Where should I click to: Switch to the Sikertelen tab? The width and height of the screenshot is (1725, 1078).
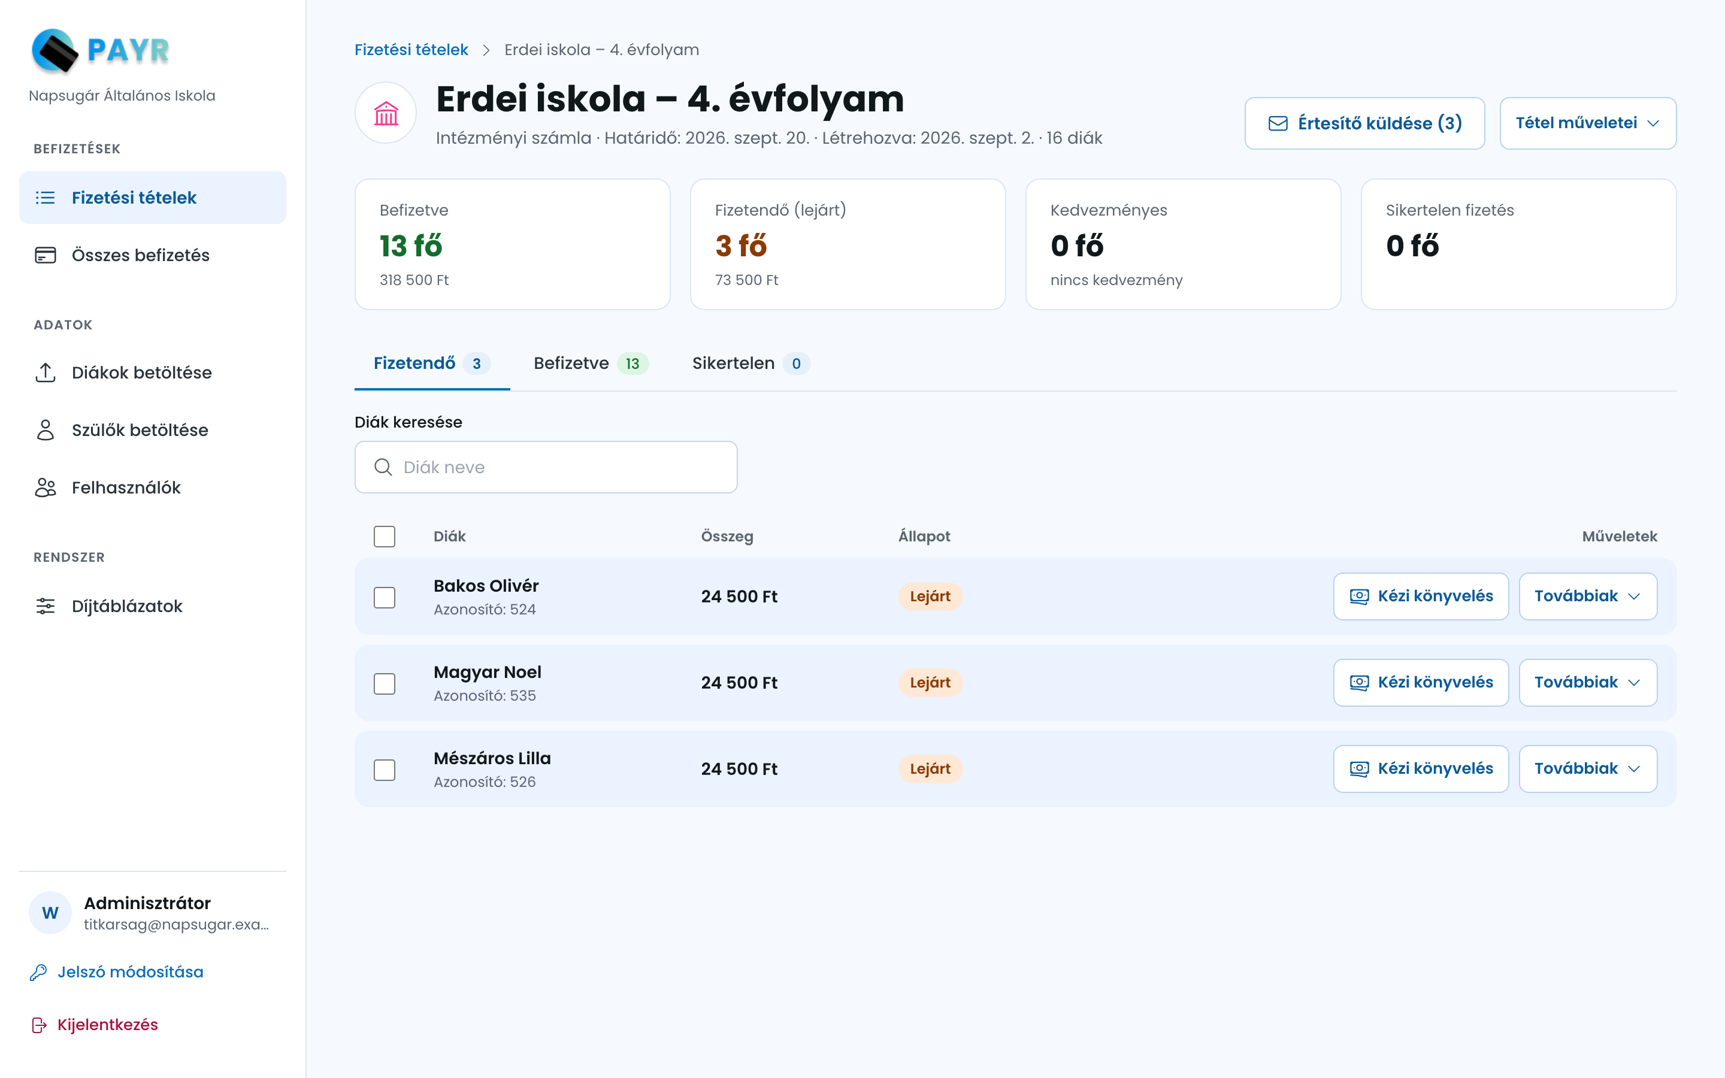pyautogui.click(x=750, y=364)
